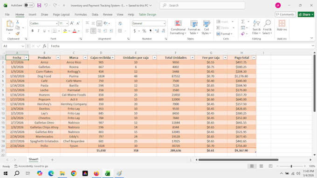Switch to Formulas ribbon tab
317x178 pixels.
81,14
